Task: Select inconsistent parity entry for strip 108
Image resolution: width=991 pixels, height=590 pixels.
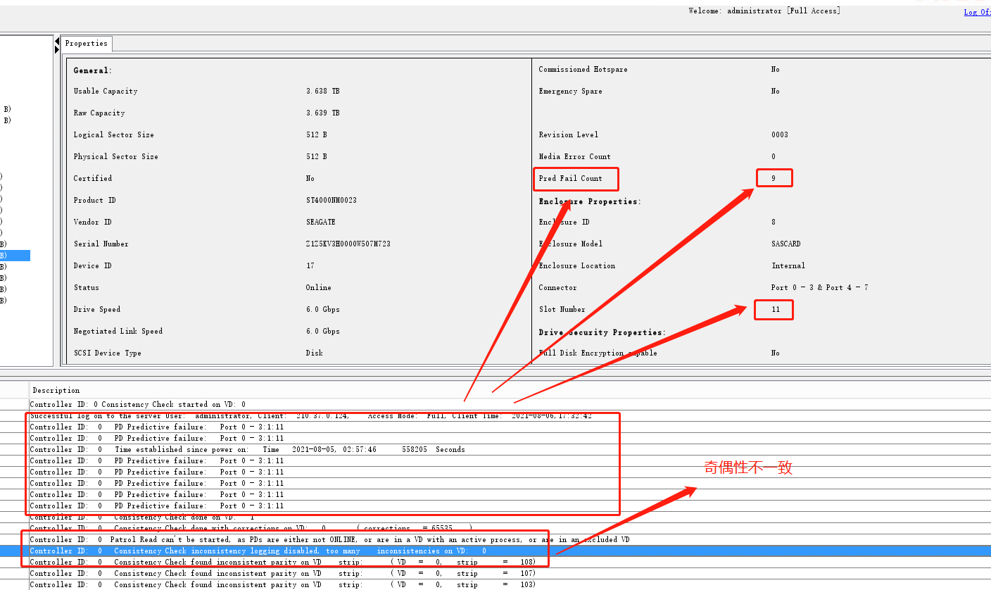Action: click(x=282, y=563)
